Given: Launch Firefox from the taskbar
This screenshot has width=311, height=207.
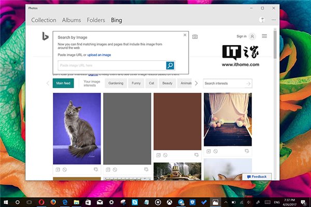Looking at the screenshot, I should coord(53,202).
